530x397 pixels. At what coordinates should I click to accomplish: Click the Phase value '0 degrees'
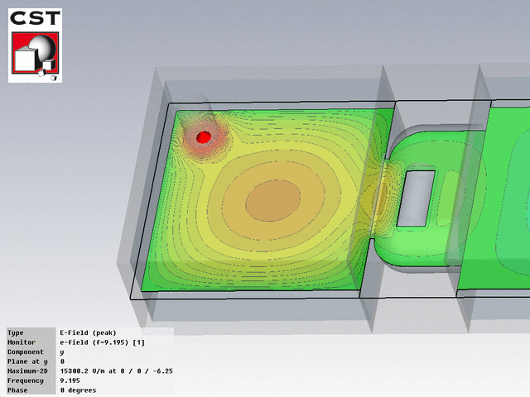pyautogui.click(x=78, y=390)
